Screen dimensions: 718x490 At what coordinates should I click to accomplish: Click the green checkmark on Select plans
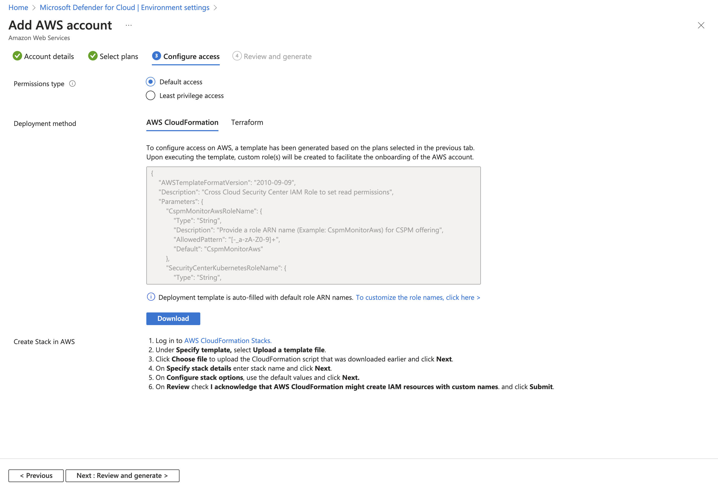tap(93, 56)
